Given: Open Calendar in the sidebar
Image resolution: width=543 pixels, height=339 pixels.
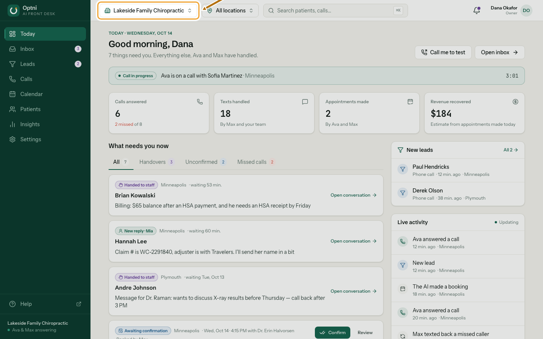Looking at the screenshot, I should tap(45, 94).
